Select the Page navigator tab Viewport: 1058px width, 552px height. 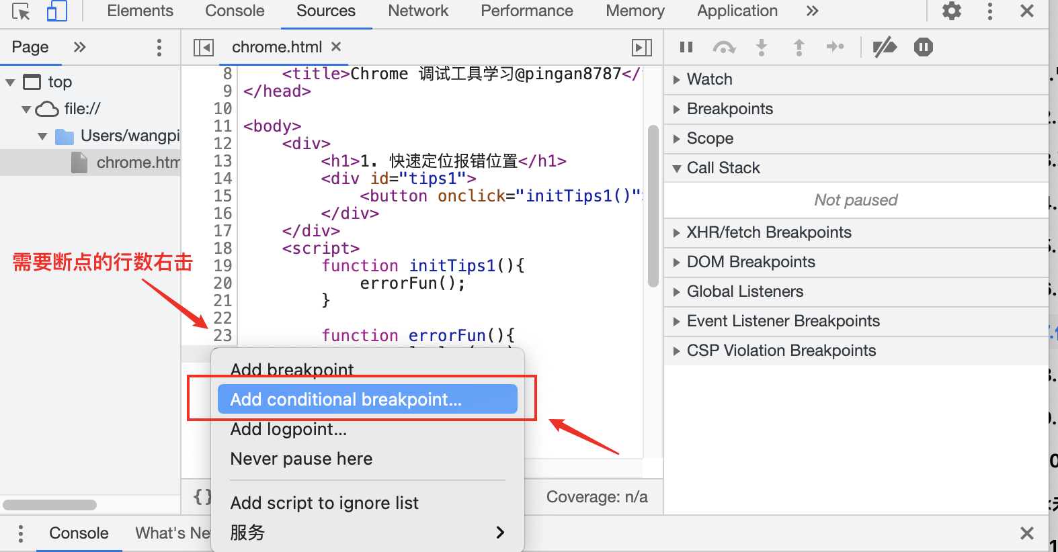tap(30, 47)
